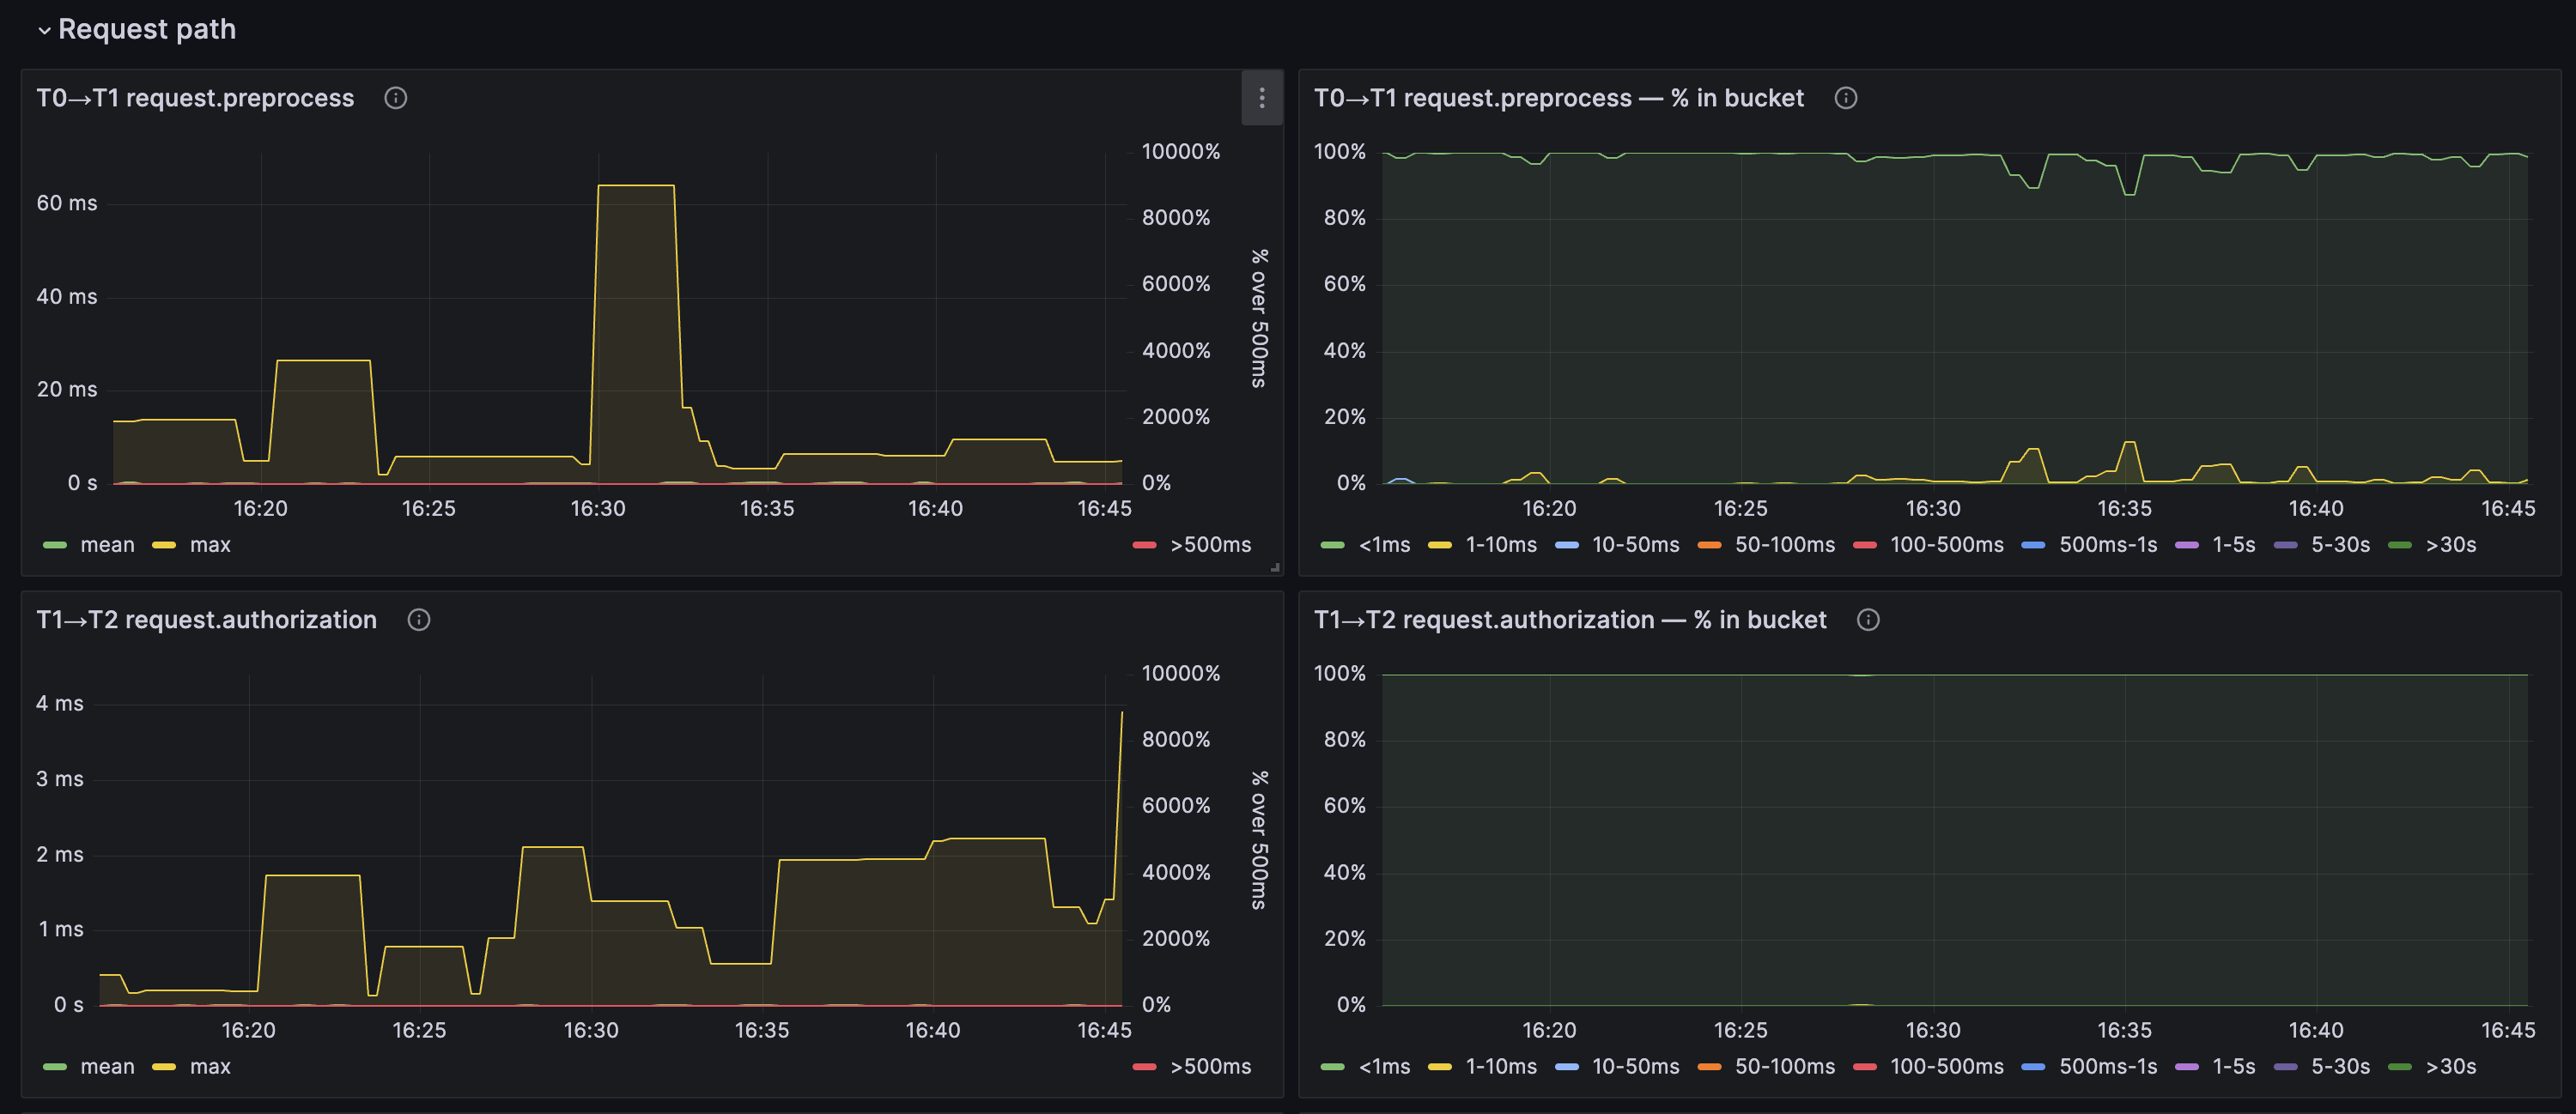Open T0→T1 request.preprocess — % in bucket title
Screen dimensions: 2576x1114
tap(1559, 98)
